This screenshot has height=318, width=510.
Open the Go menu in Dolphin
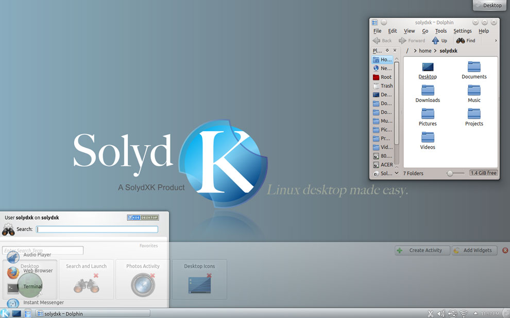pos(425,31)
